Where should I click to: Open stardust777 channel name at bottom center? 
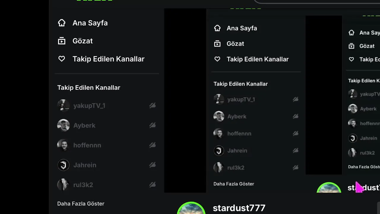pos(239,208)
